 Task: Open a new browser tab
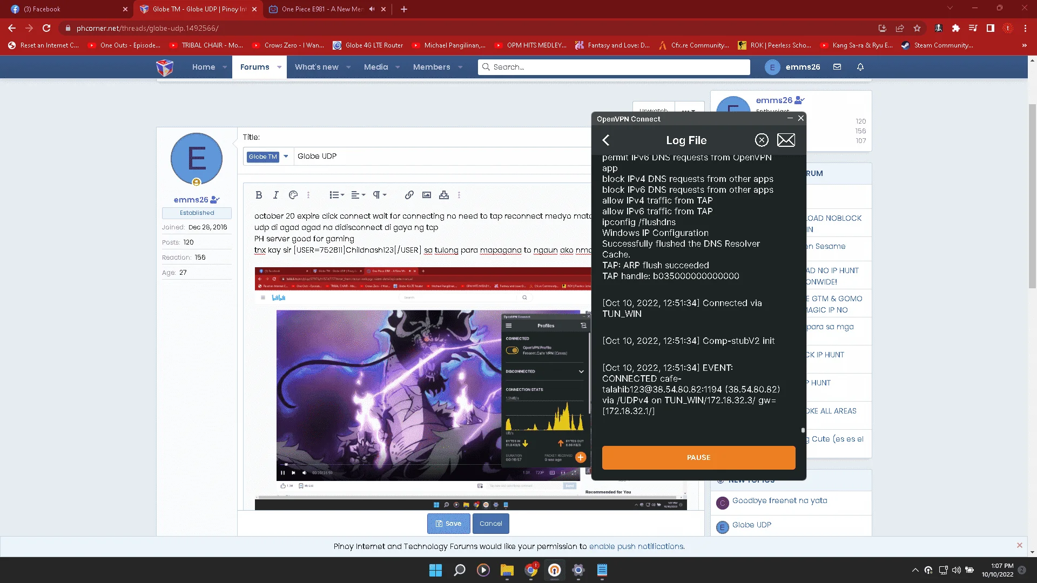point(404,9)
